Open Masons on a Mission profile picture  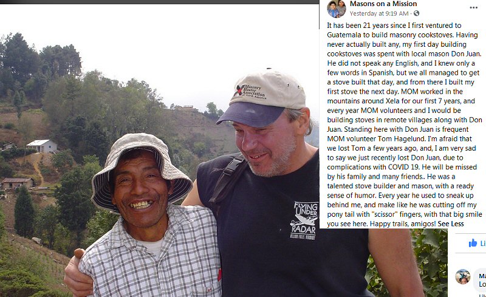tap(337, 9)
